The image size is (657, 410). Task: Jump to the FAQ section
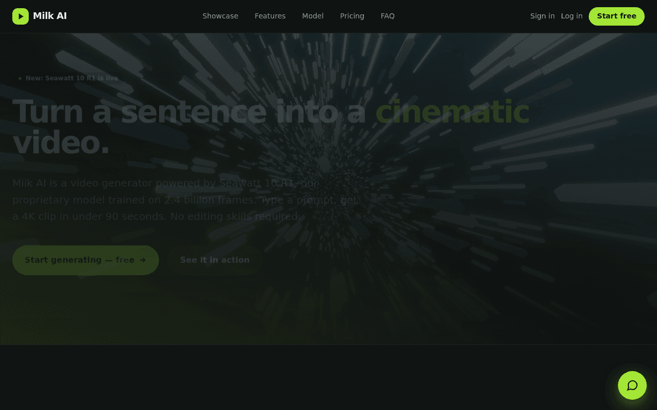coord(388,16)
